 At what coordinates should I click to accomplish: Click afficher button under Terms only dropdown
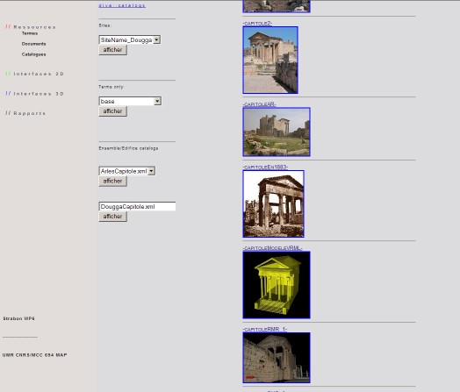point(113,111)
